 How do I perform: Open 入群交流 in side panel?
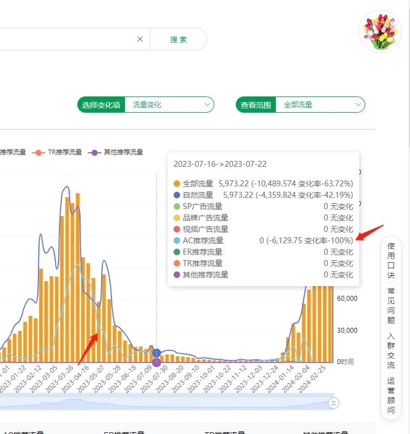click(x=391, y=351)
